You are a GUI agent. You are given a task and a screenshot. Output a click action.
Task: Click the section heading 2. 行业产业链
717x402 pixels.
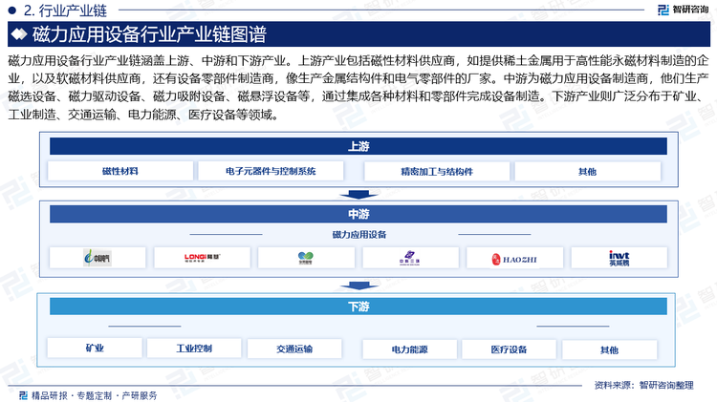coord(65,11)
